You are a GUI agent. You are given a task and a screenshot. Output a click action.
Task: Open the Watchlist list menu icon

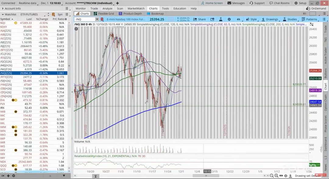(66, 14)
